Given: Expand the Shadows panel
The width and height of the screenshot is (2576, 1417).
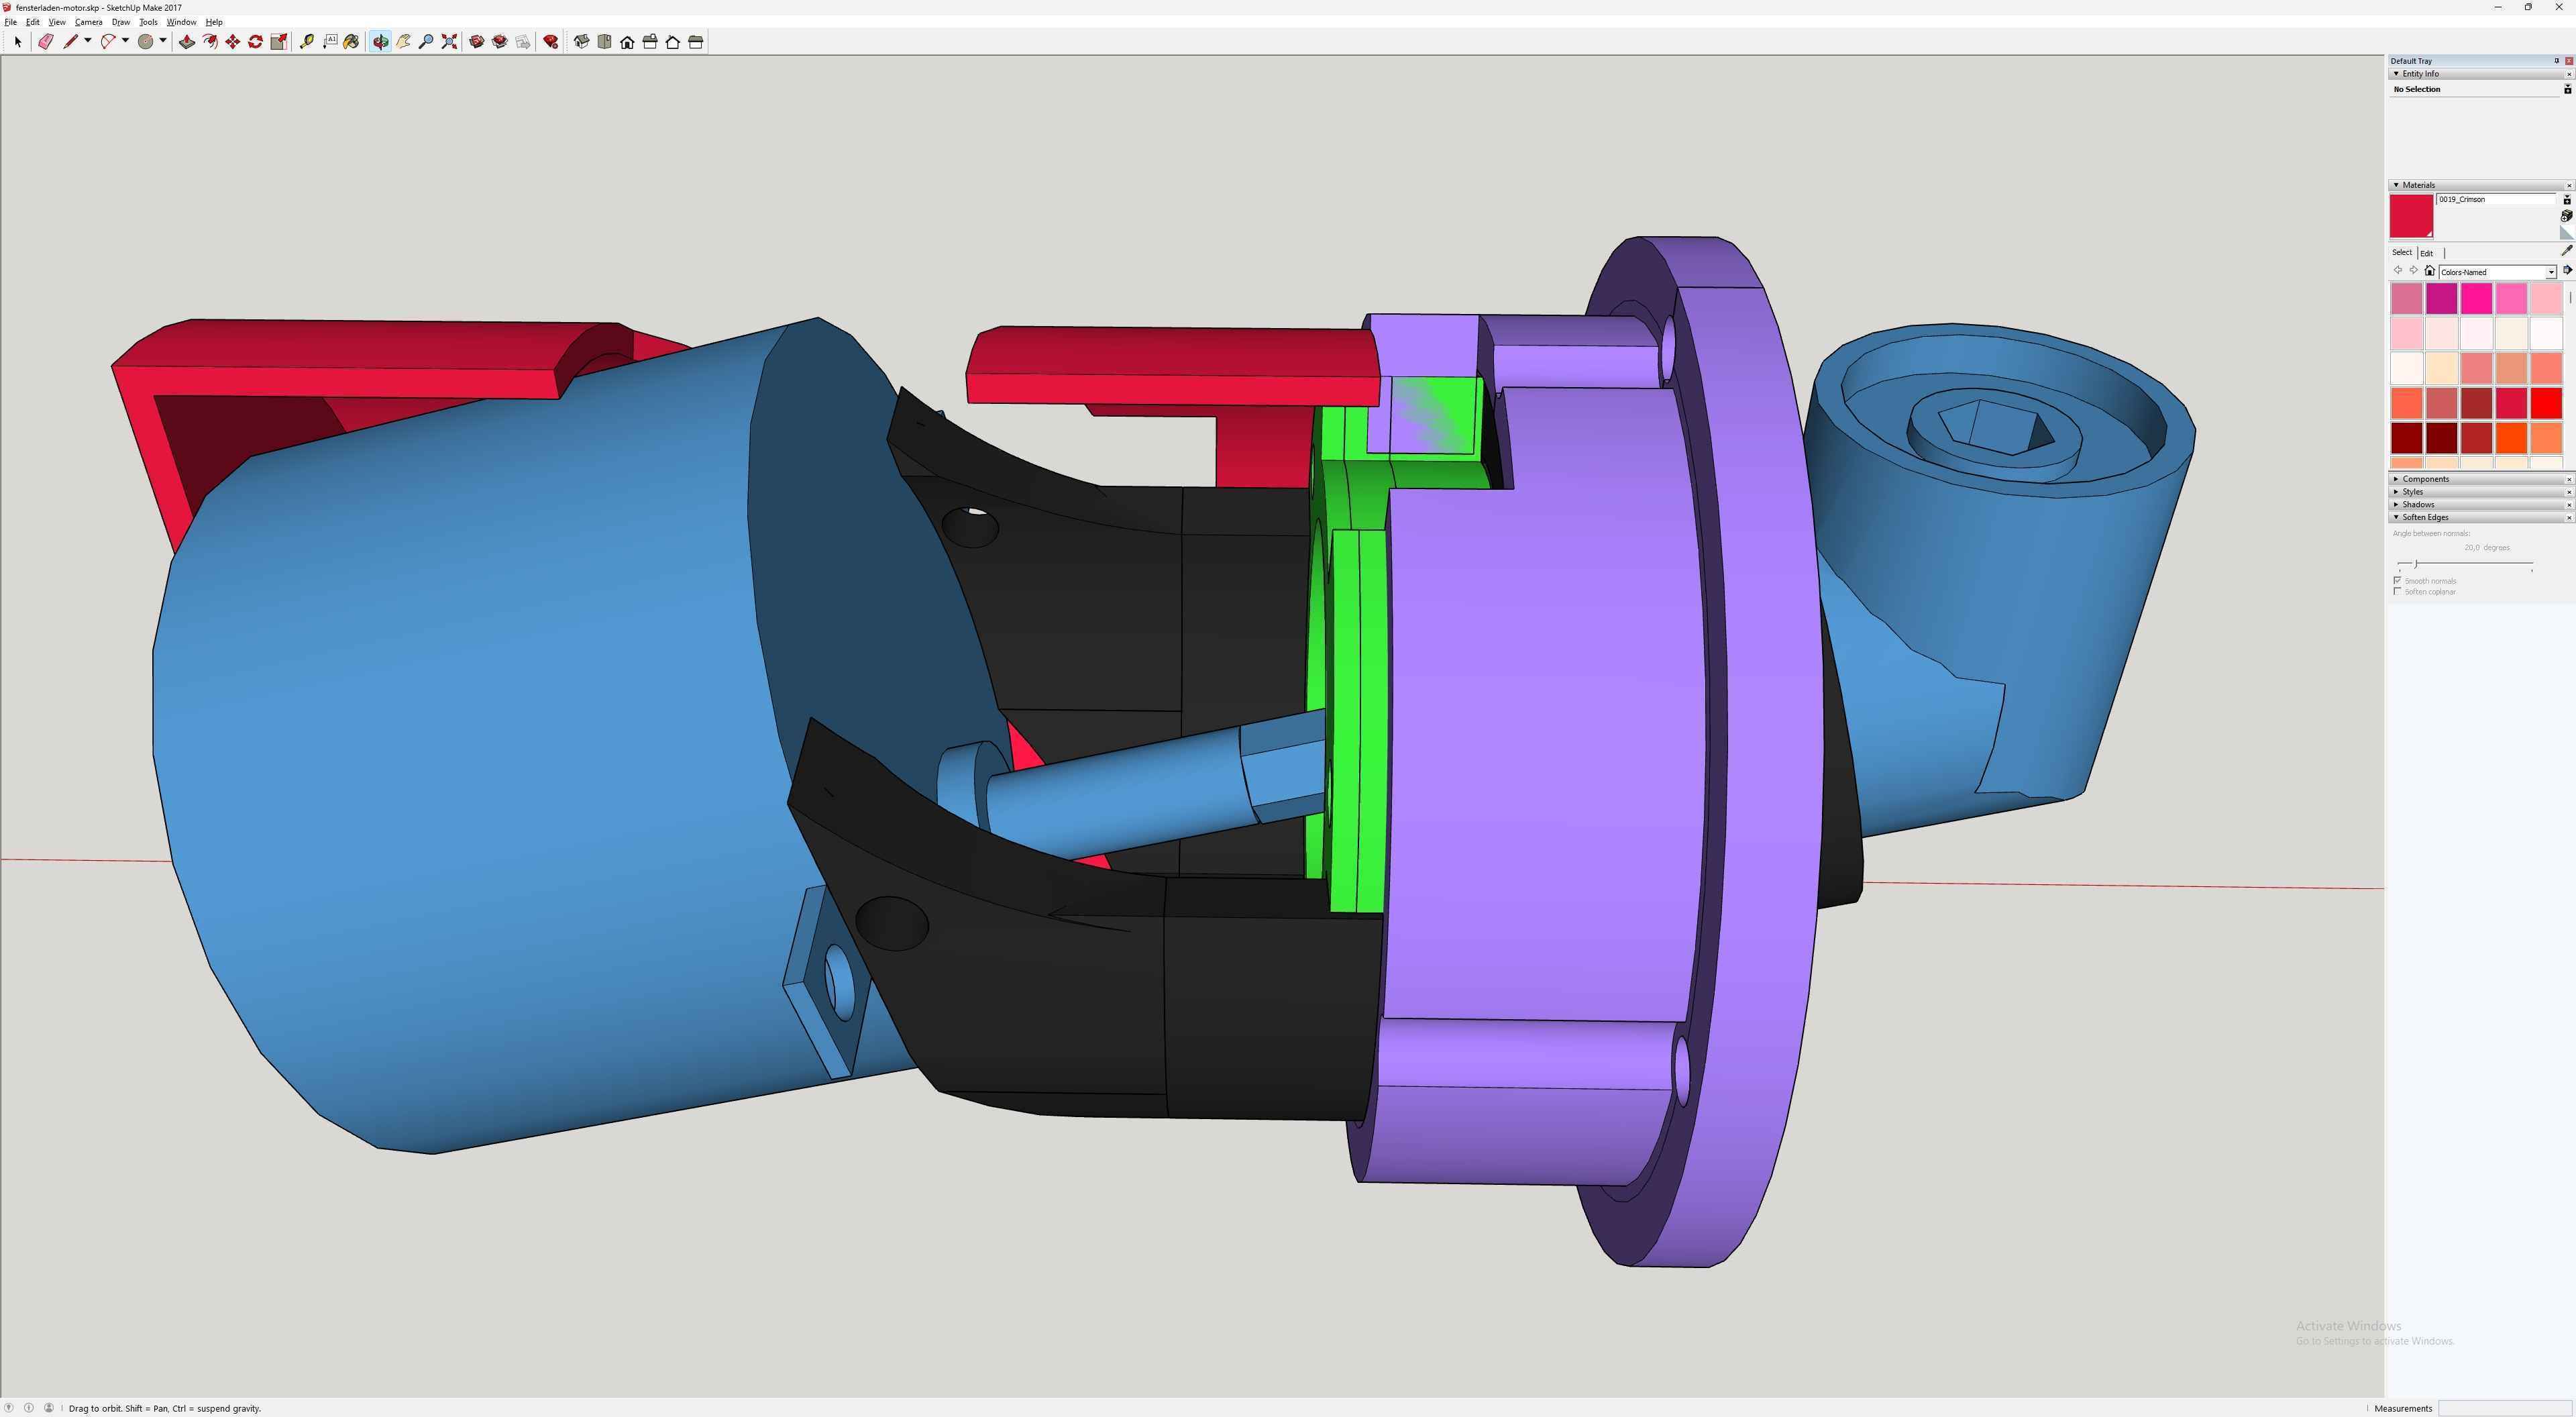Looking at the screenshot, I should [2418, 505].
